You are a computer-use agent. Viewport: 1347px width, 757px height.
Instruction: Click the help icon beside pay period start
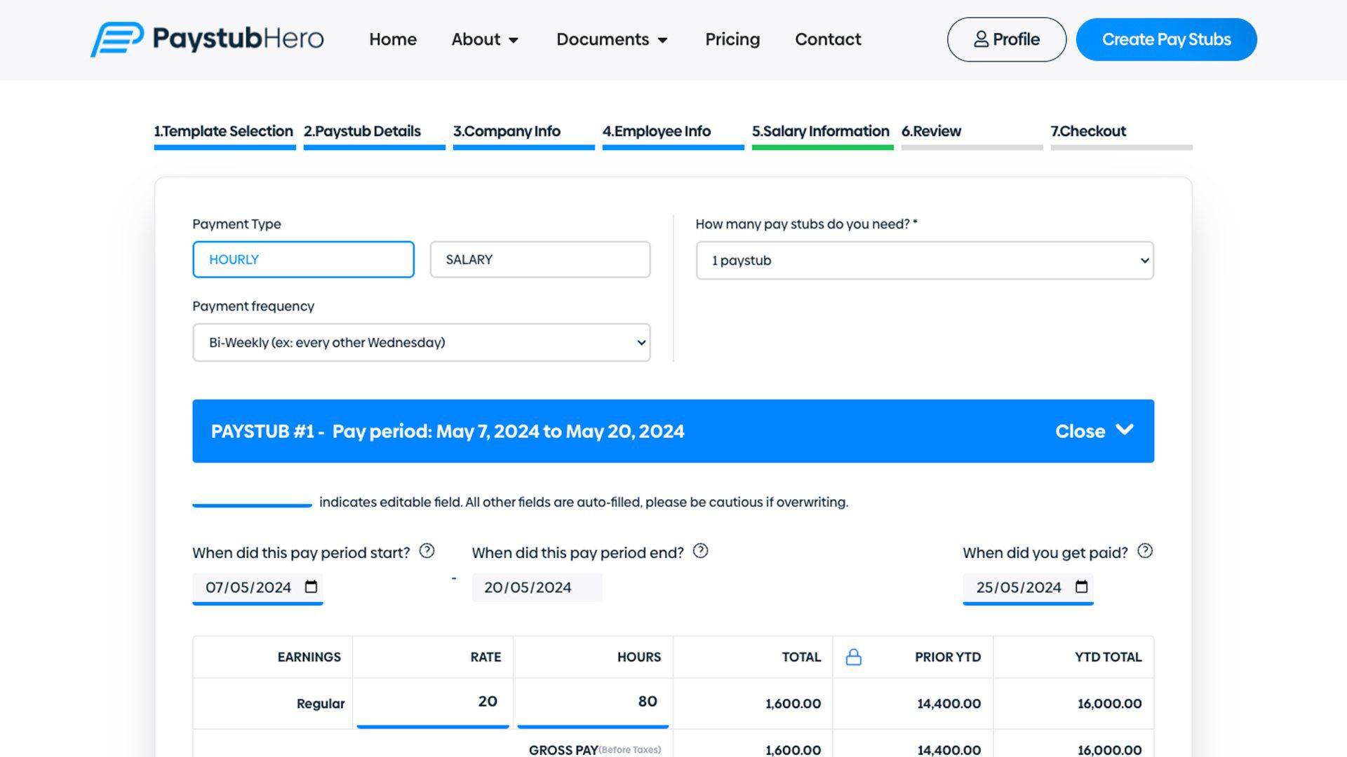[x=427, y=551]
